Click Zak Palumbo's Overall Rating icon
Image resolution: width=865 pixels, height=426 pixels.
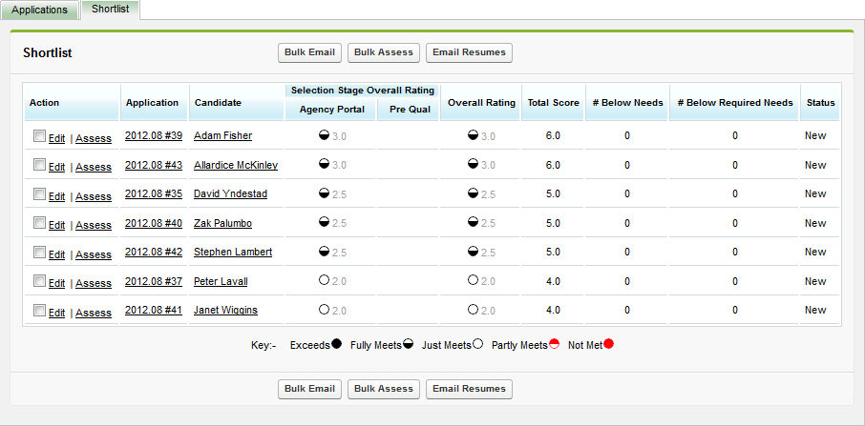point(473,222)
